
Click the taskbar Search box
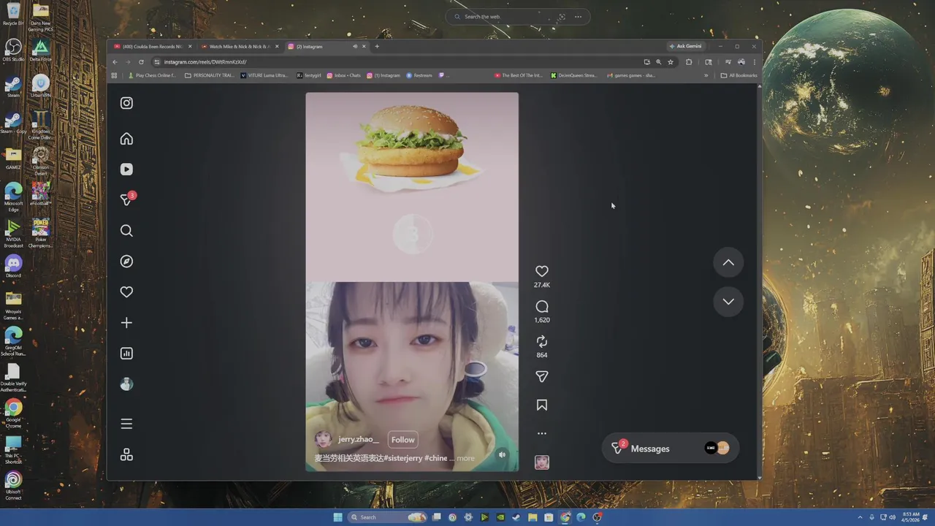pyautogui.click(x=387, y=517)
